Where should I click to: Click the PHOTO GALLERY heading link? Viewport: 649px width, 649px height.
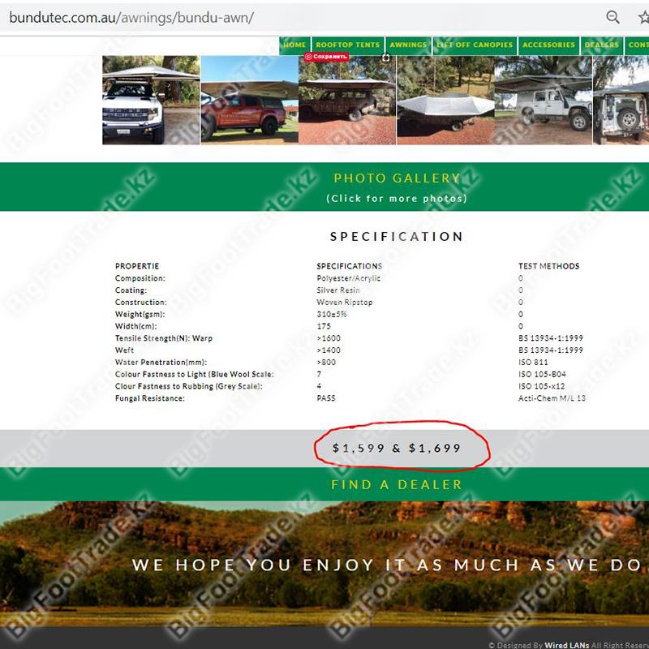pyautogui.click(x=397, y=178)
